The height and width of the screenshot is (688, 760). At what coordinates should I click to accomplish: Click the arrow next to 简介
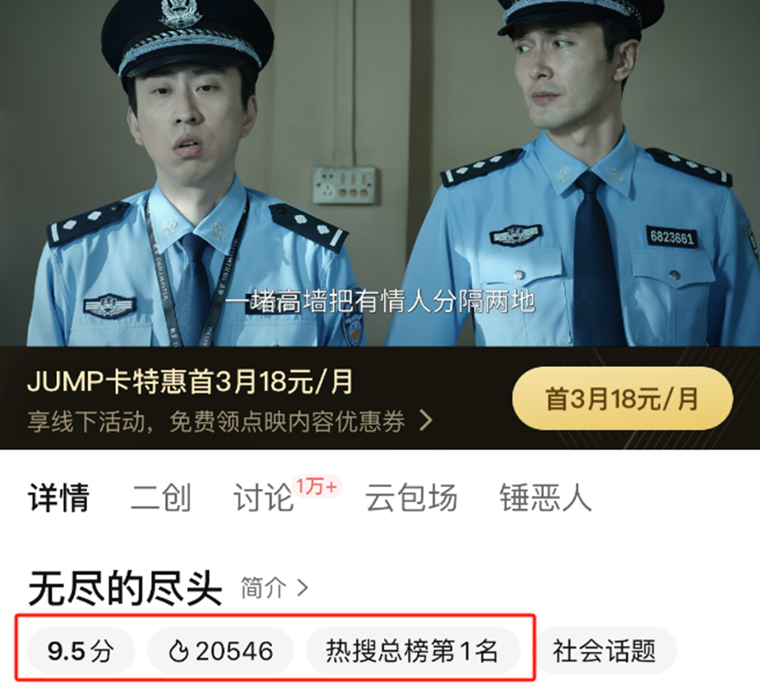[x=302, y=588]
